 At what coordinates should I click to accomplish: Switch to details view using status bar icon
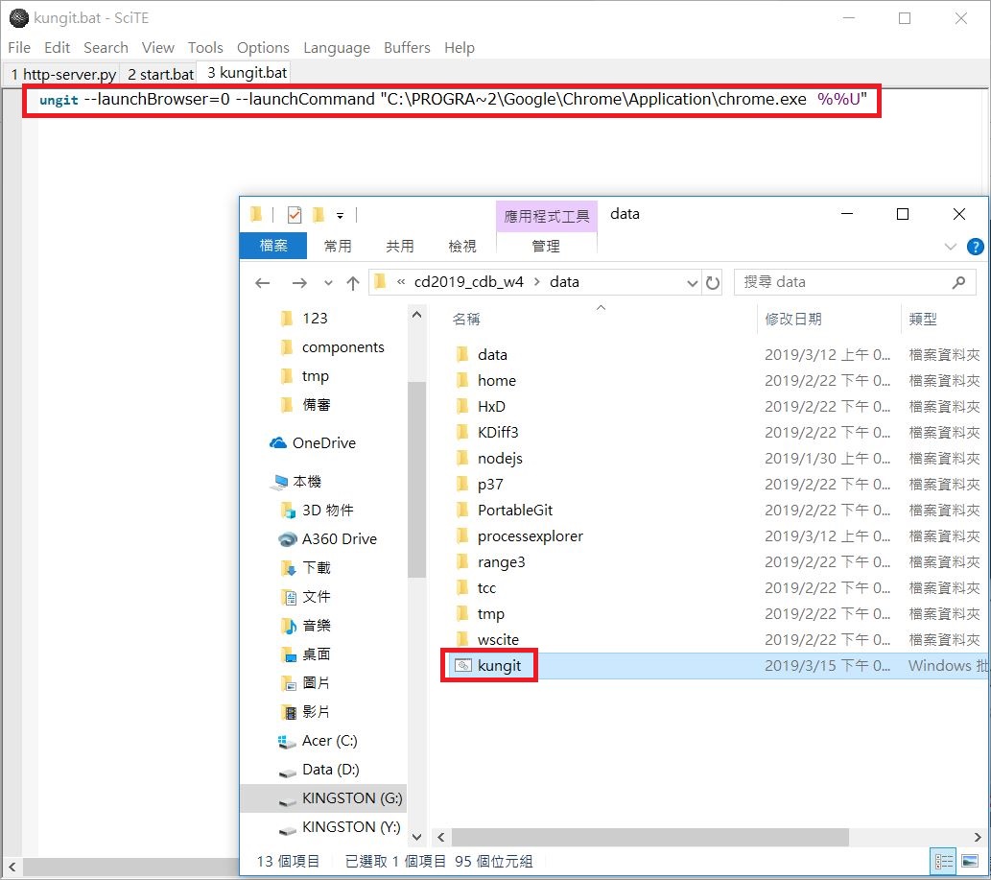point(944,861)
